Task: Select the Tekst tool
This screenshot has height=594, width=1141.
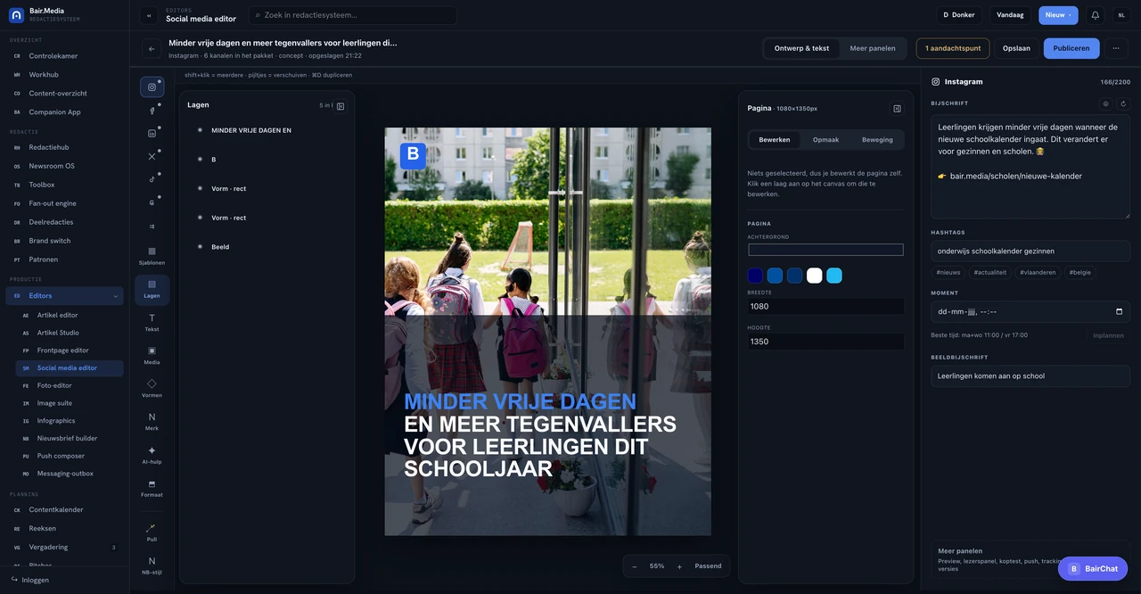Action: (x=152, y=323)
